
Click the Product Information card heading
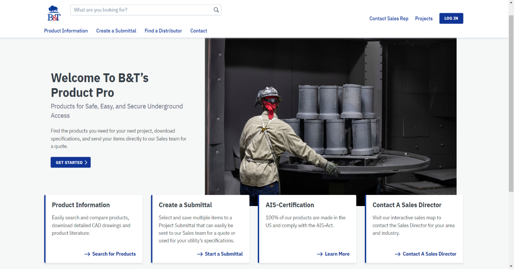point(81,205)
